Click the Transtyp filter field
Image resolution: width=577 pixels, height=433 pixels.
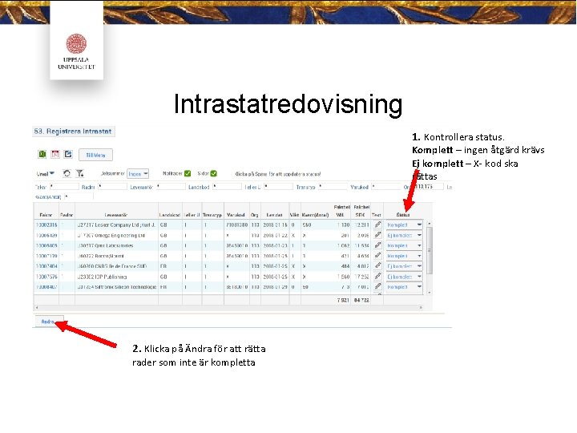tap(333, 187)
